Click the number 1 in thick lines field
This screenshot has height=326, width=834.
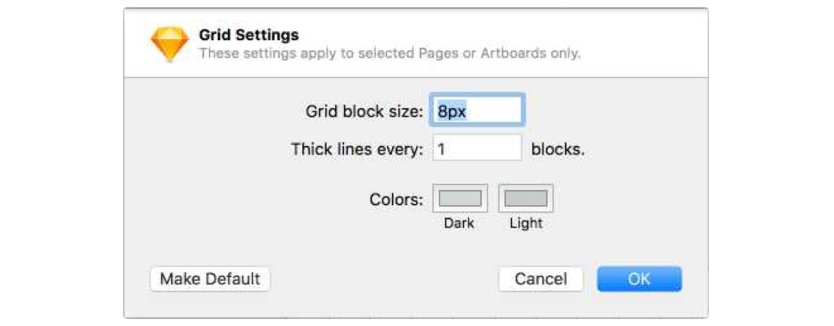(x=441, y=149)
